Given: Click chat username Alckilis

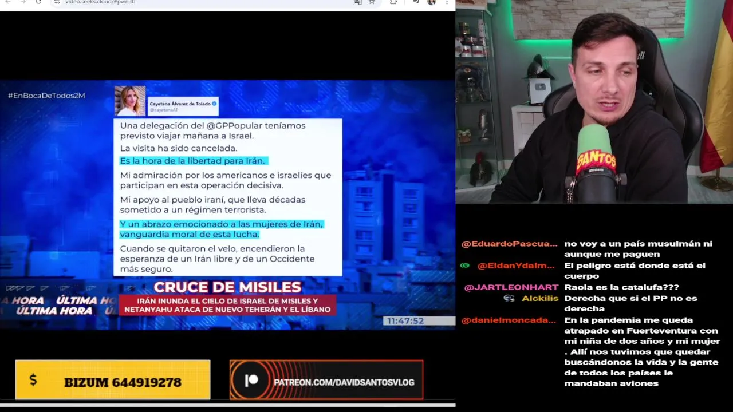Looking at the screenshot, I should click(x=540, y=298).
